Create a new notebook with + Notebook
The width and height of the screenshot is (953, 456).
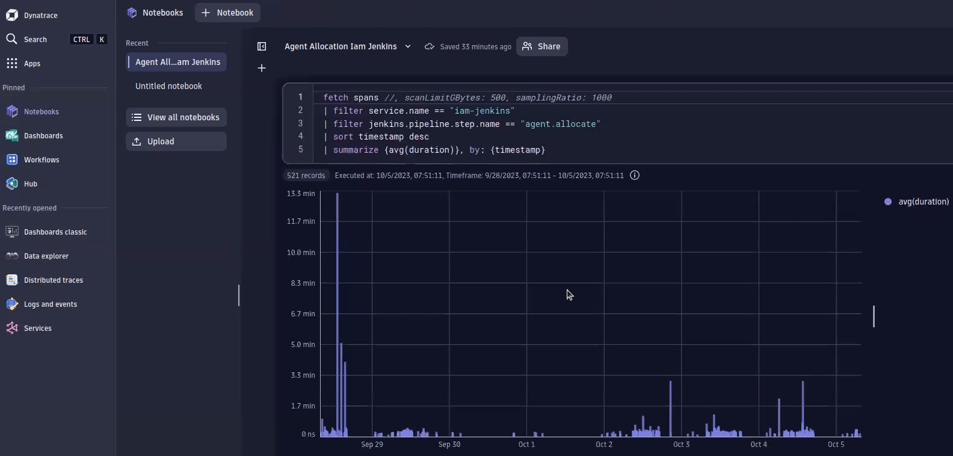tap(227, 13)
